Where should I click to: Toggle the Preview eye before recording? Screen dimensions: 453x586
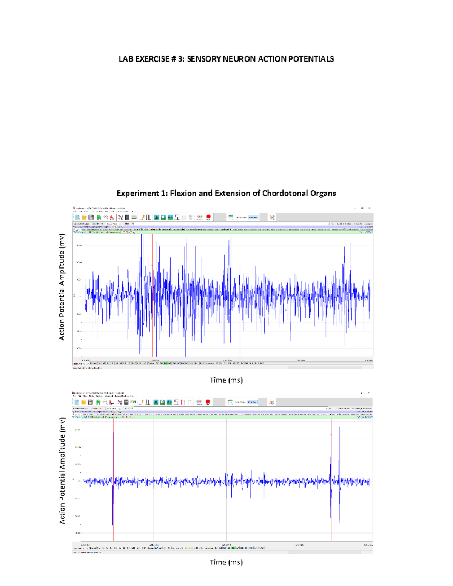pyautogui.click(x=199, y=218)
